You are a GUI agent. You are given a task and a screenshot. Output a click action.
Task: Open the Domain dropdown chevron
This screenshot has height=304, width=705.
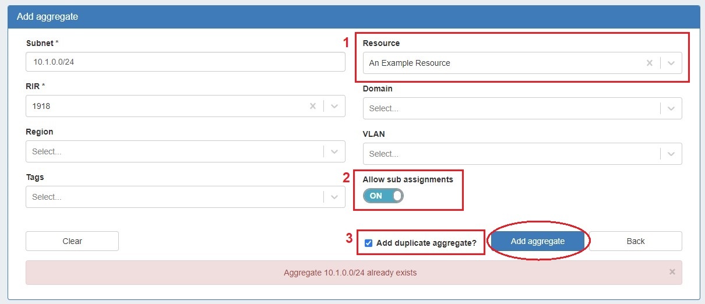coord(671,108)
